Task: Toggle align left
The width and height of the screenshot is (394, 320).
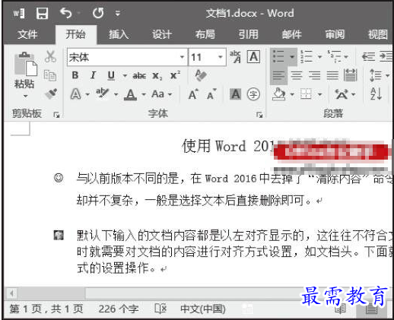Action: 278,75
